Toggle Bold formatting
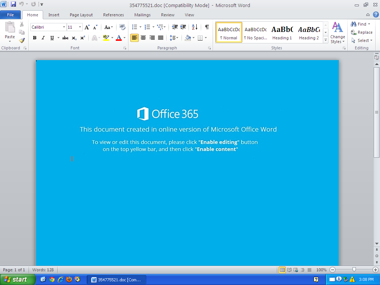The height and width of the screenshot is (285, 380). tap(35, 38)
